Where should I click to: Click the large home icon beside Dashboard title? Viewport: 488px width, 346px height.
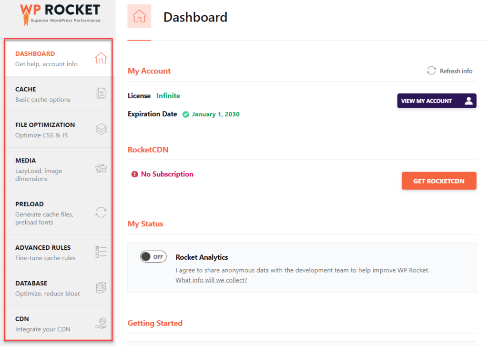tap(139, 16)
